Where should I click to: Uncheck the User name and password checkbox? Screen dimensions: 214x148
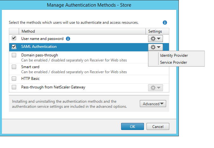click(x=14, y=38)
